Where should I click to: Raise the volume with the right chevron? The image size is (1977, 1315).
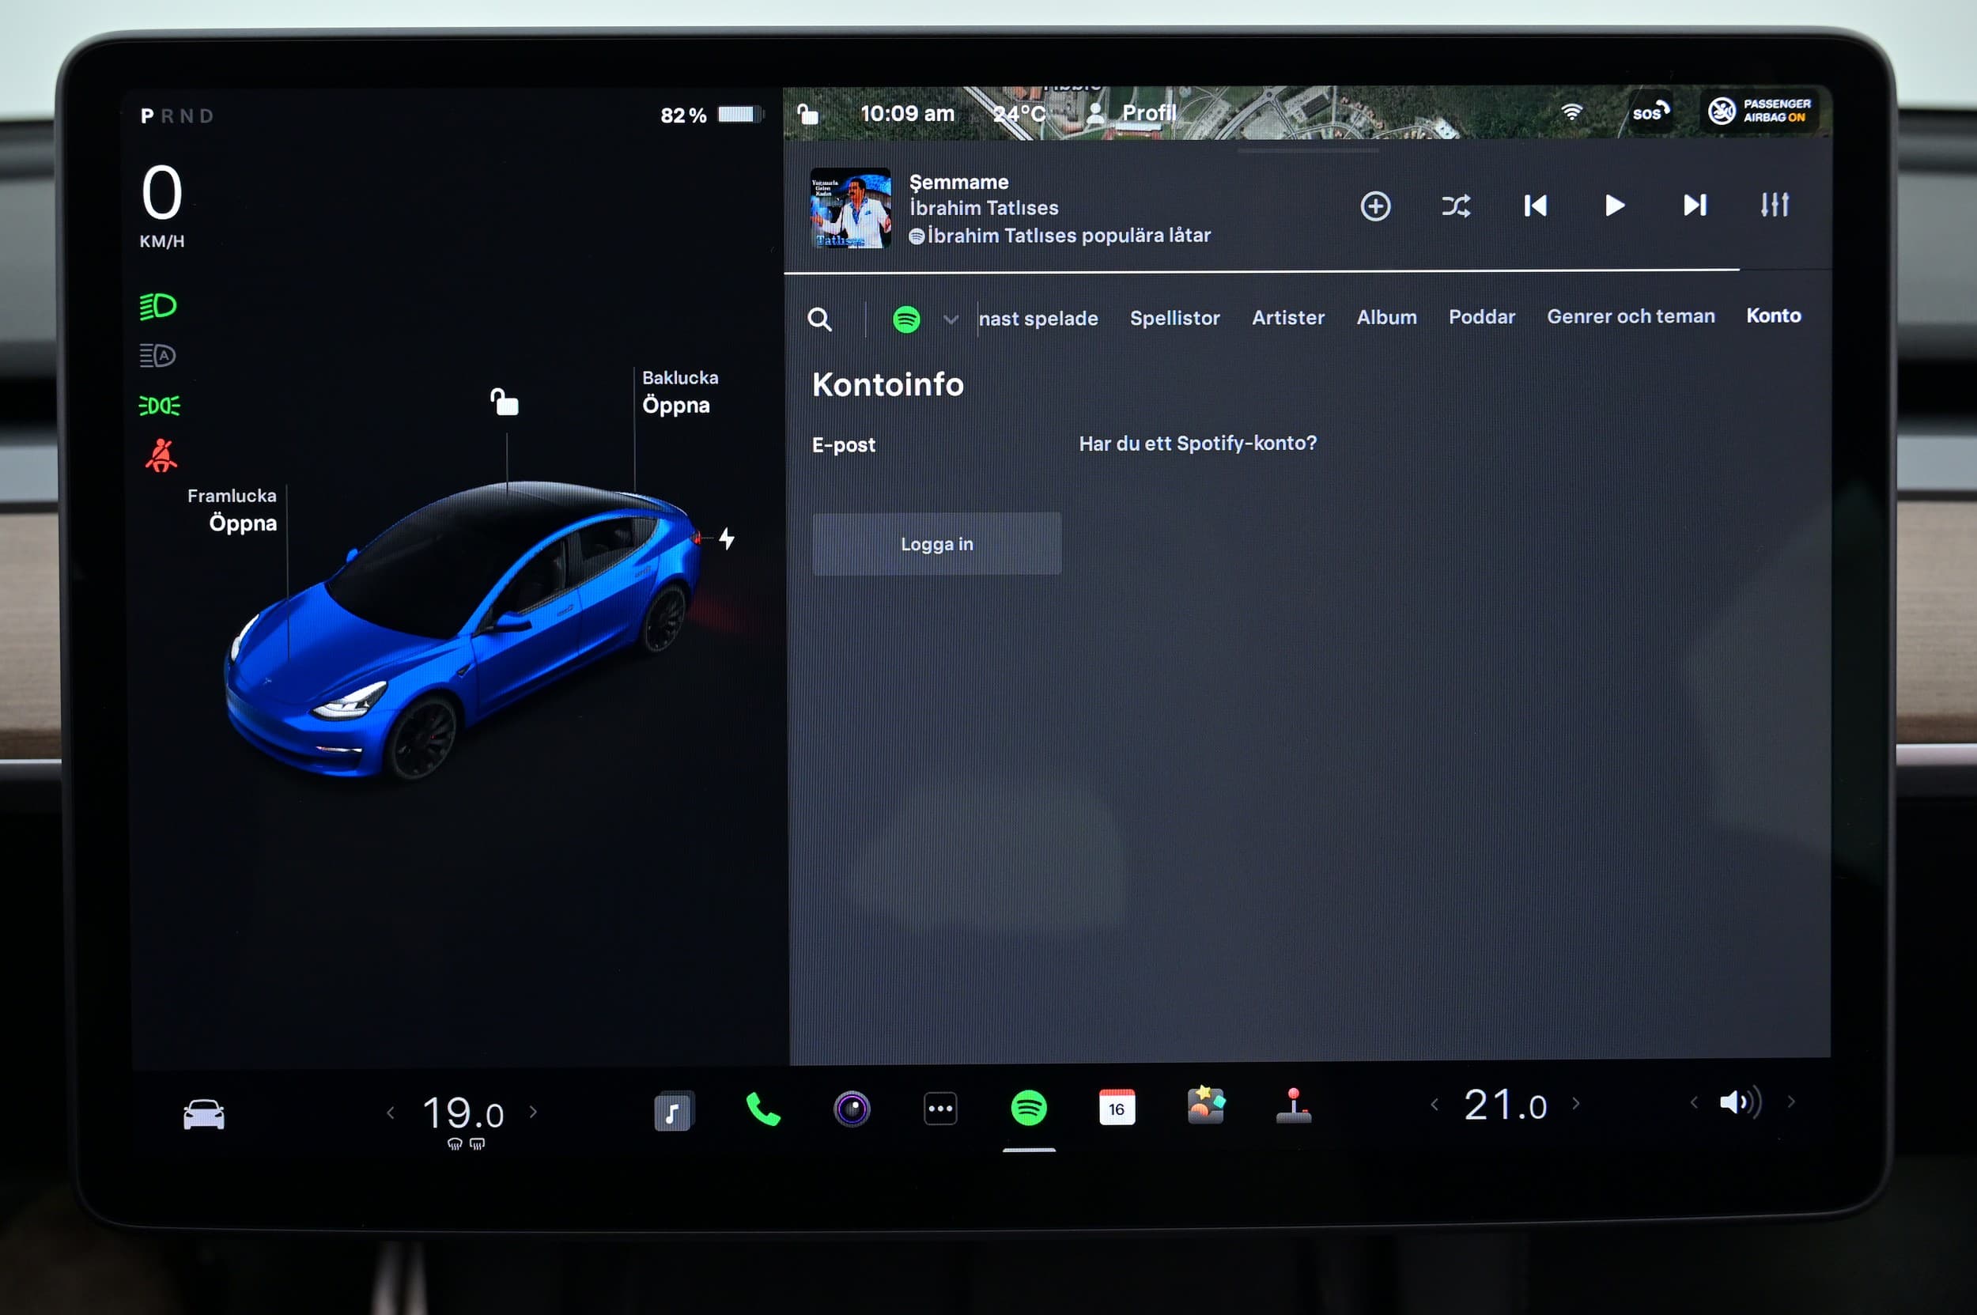tap(1792, 1102)
